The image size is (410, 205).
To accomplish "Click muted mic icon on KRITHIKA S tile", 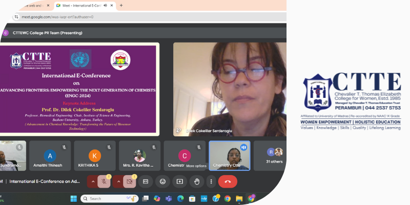I will 109,148.
